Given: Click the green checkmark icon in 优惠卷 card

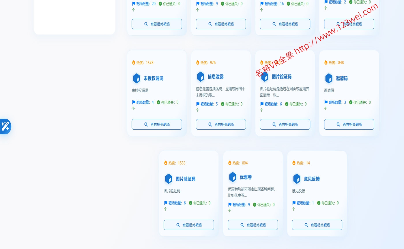Looking at the screenshot, I should coord(255,205).
